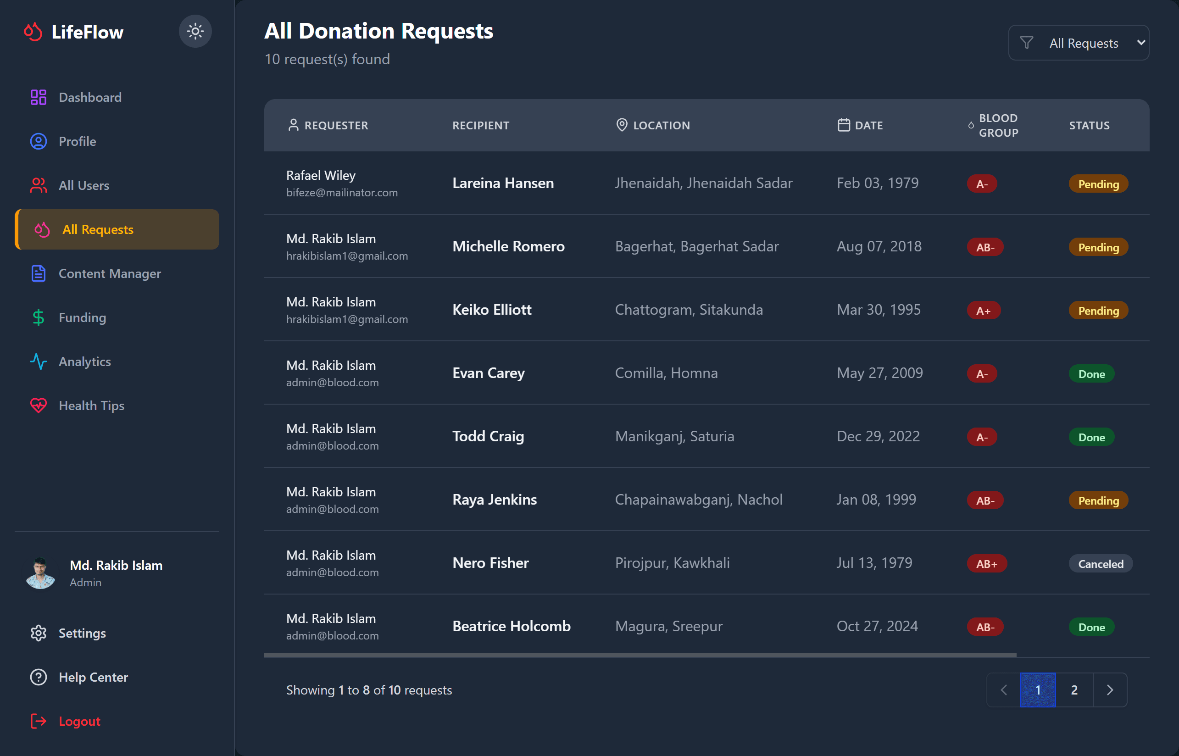Open Health Tips heart icon
Viewport: 1179px width, 756px height.
[x=38, y=406]
